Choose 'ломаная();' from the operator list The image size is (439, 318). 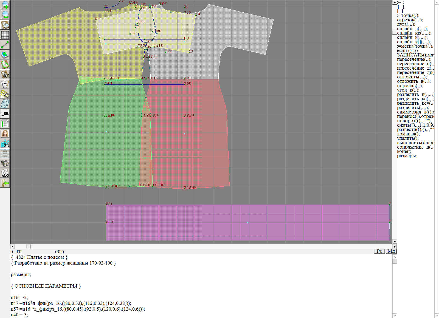tap(408, 134)
